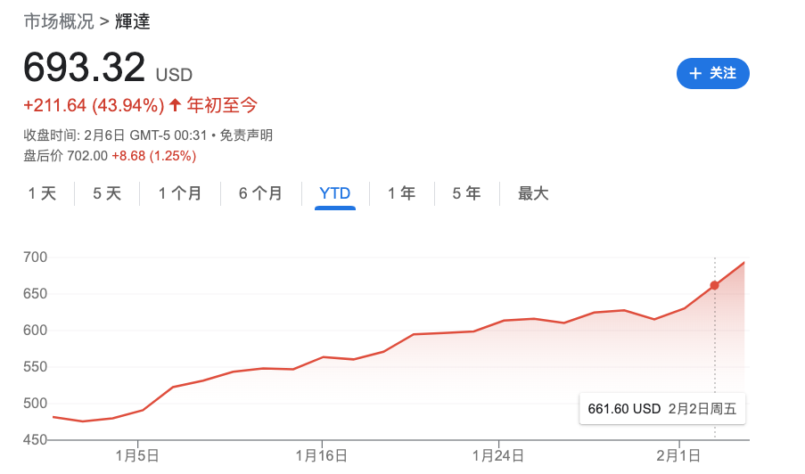
Task: Open the 市场概况 breadcrumb link
Action: 59,21
